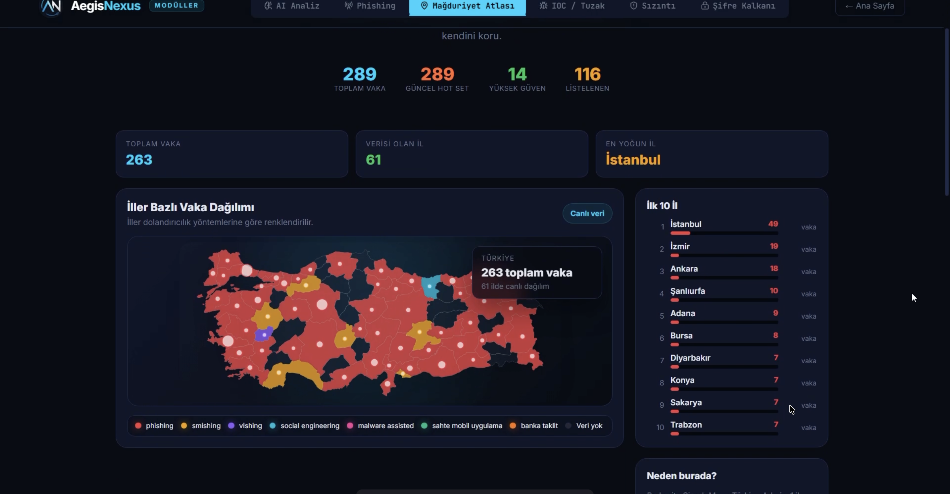Screen dimensions: 950x494
Task: Click the vishing purple legend swatch
Action: [x=231, y=425]
